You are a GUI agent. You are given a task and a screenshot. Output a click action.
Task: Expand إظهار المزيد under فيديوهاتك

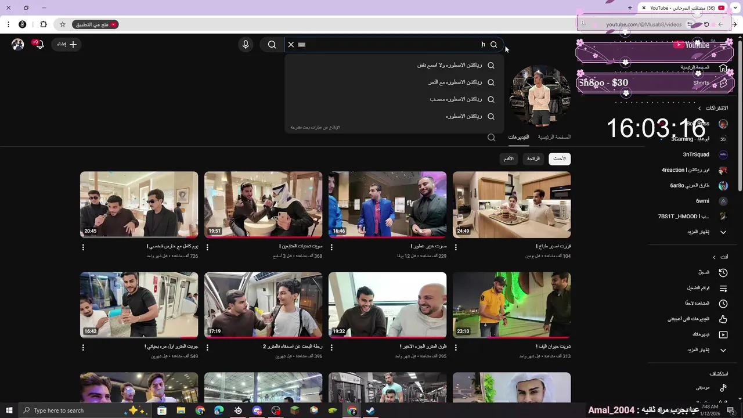[x=706, y=350]
